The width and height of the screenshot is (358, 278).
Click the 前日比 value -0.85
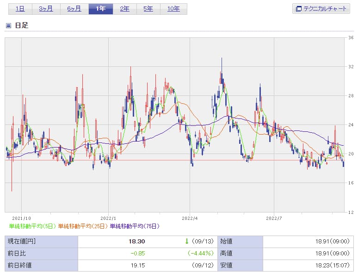(139, 253)
